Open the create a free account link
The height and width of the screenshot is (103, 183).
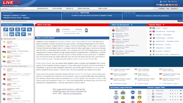(81, 59)
